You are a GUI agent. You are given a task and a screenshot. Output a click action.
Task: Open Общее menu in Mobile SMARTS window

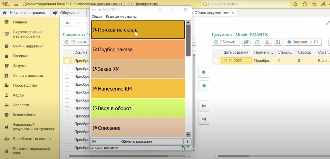click(97, 17)
